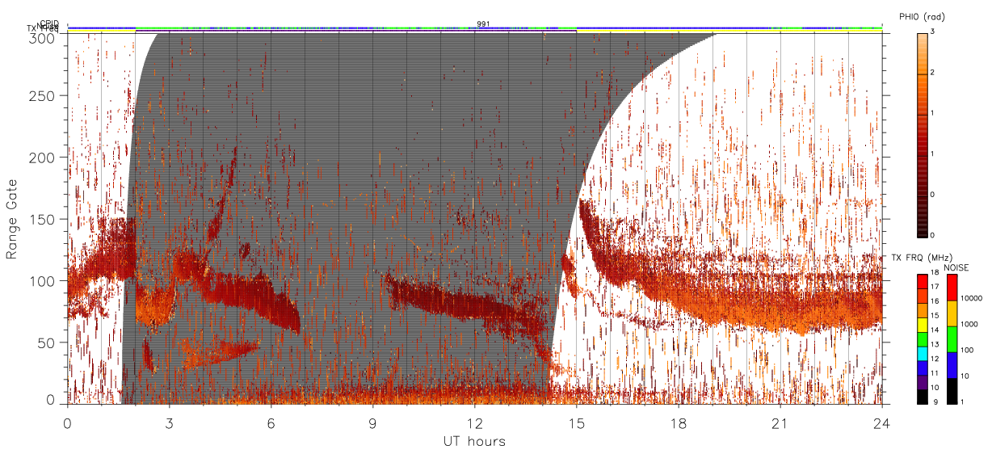Click the '100' NOISE scale label

click(x=967, y=349)
